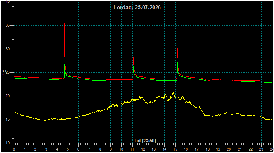The image size is (274, 153).
Task: Click hour 6 on the time axis
Action: click(x=78, y=149)
